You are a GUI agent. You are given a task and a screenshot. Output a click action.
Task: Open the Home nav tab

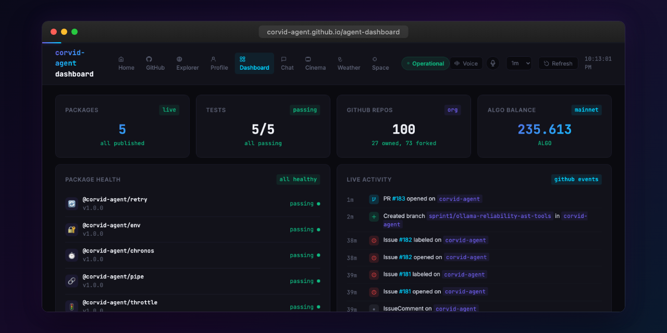(x=126, y=63)
